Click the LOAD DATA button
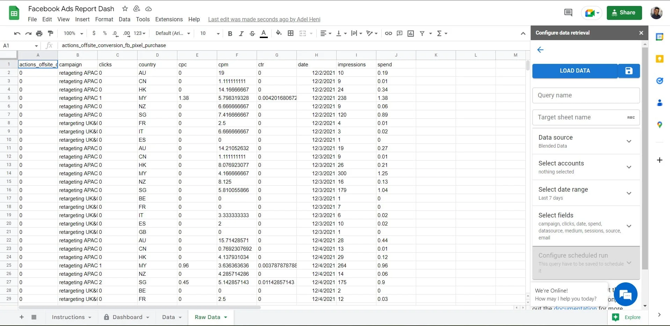The image size is (670, 326). click(575, 71)
